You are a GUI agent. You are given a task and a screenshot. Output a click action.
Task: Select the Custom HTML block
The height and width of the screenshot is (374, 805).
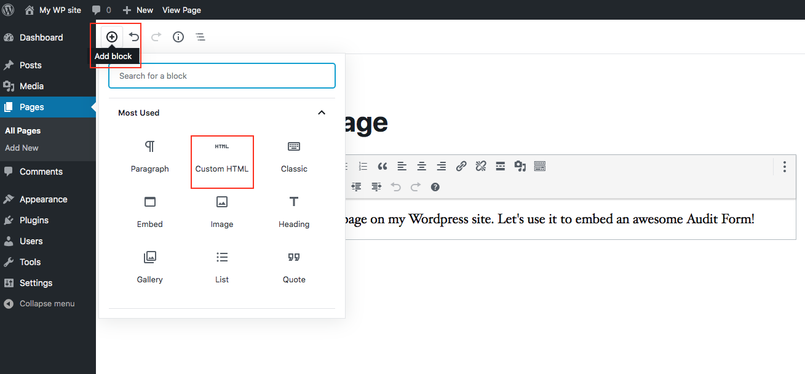[x=222, y=161]
